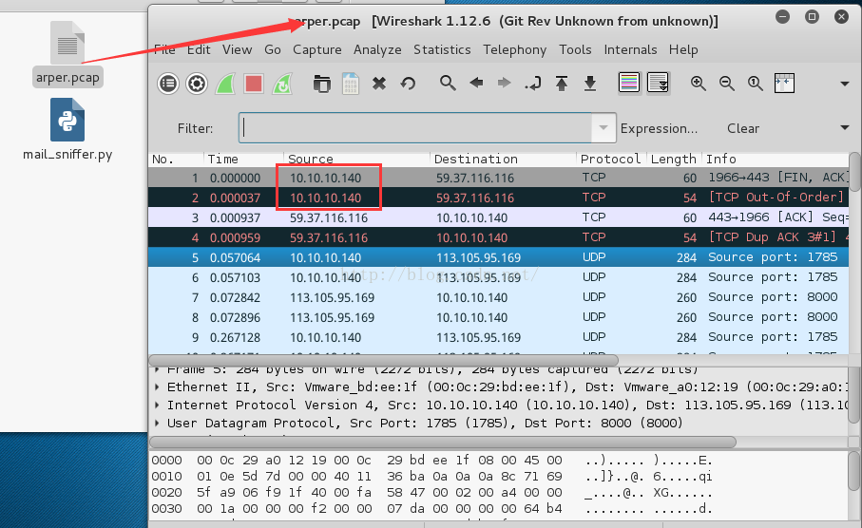Expand the Ethernet II details row
862x528 pixels.
[157, 387]
